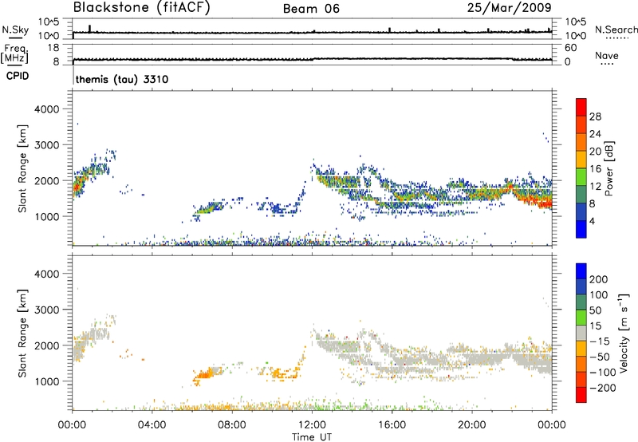Click the gray band of the velocity colorbar
Screen dimensions: 638x442
coord(581,333)
